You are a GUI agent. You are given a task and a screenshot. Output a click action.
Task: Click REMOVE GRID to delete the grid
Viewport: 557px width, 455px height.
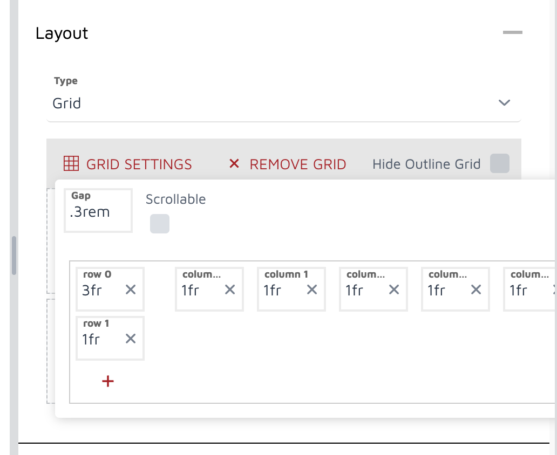click(x=297, y=164)
